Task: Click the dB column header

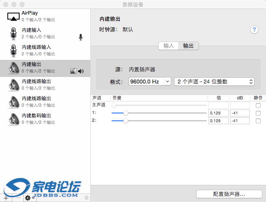Action: [240, 98]
